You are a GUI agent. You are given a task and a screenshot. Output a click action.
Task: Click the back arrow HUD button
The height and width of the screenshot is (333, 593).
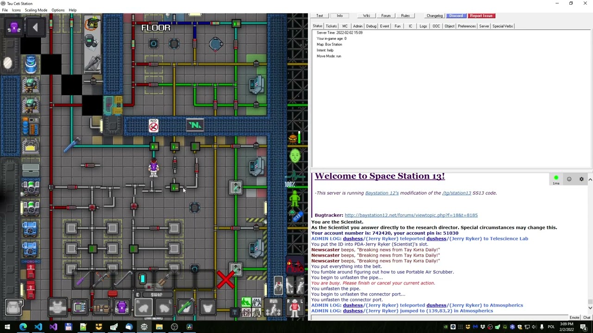tap(35, 28)
